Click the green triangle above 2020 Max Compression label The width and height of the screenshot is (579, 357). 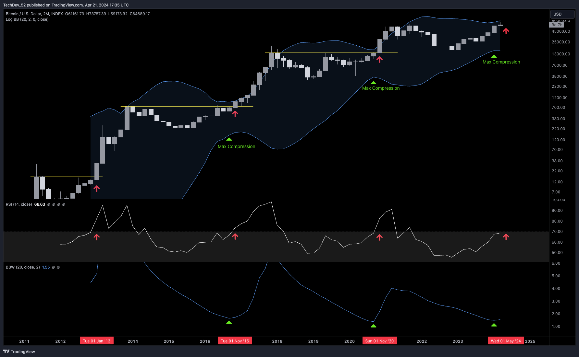click(374, 83)
